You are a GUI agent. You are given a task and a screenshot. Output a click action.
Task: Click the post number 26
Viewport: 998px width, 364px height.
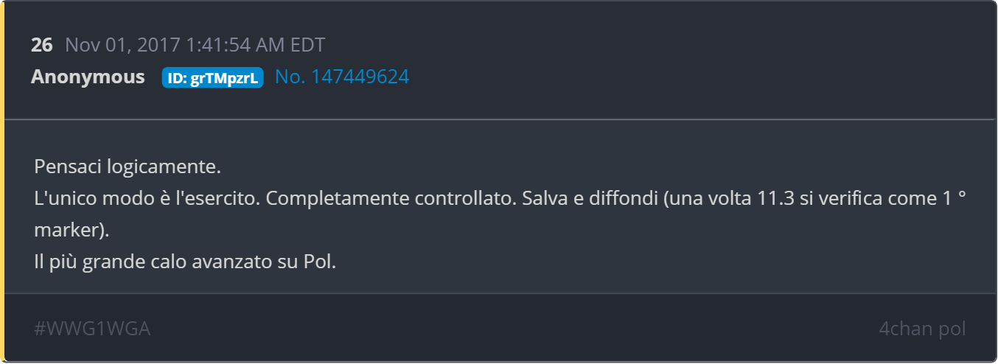(41, 45)
